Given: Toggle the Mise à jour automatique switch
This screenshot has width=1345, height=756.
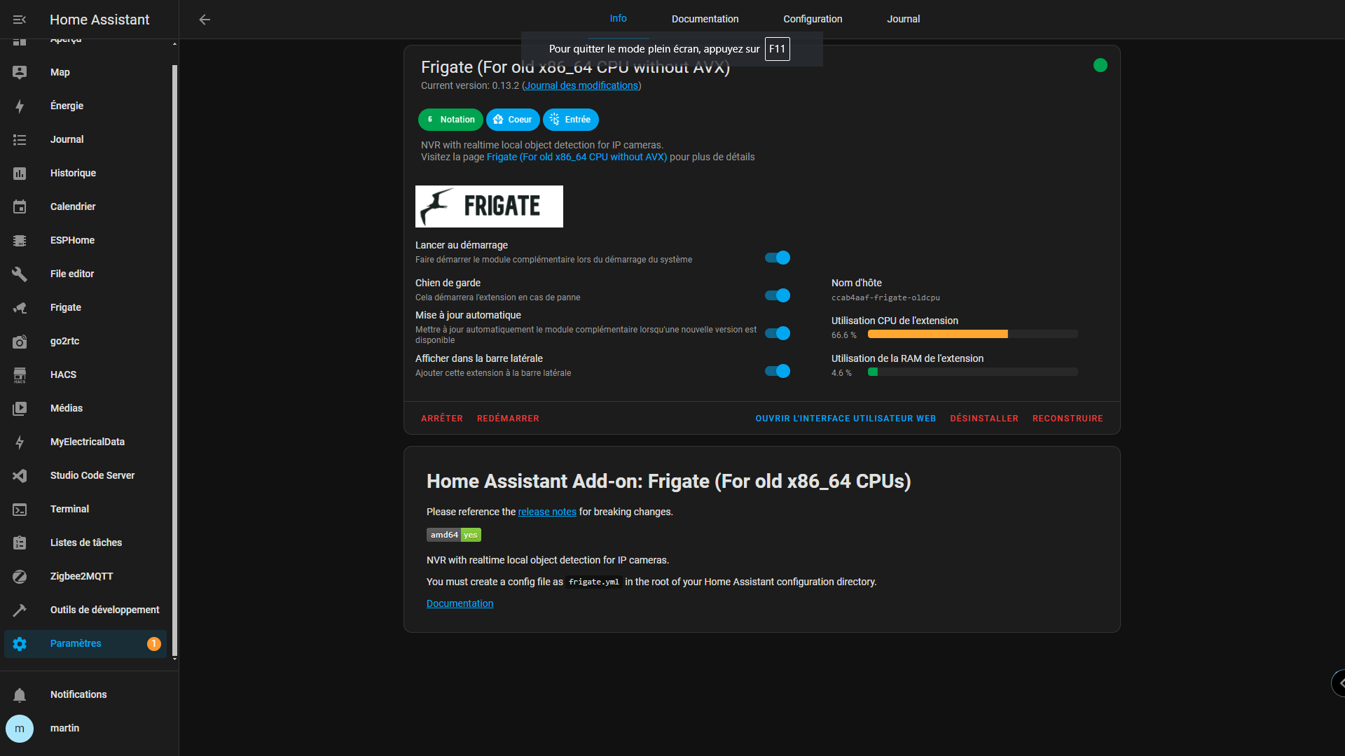Looking at the screenshot, I should (x=778, y=333).
